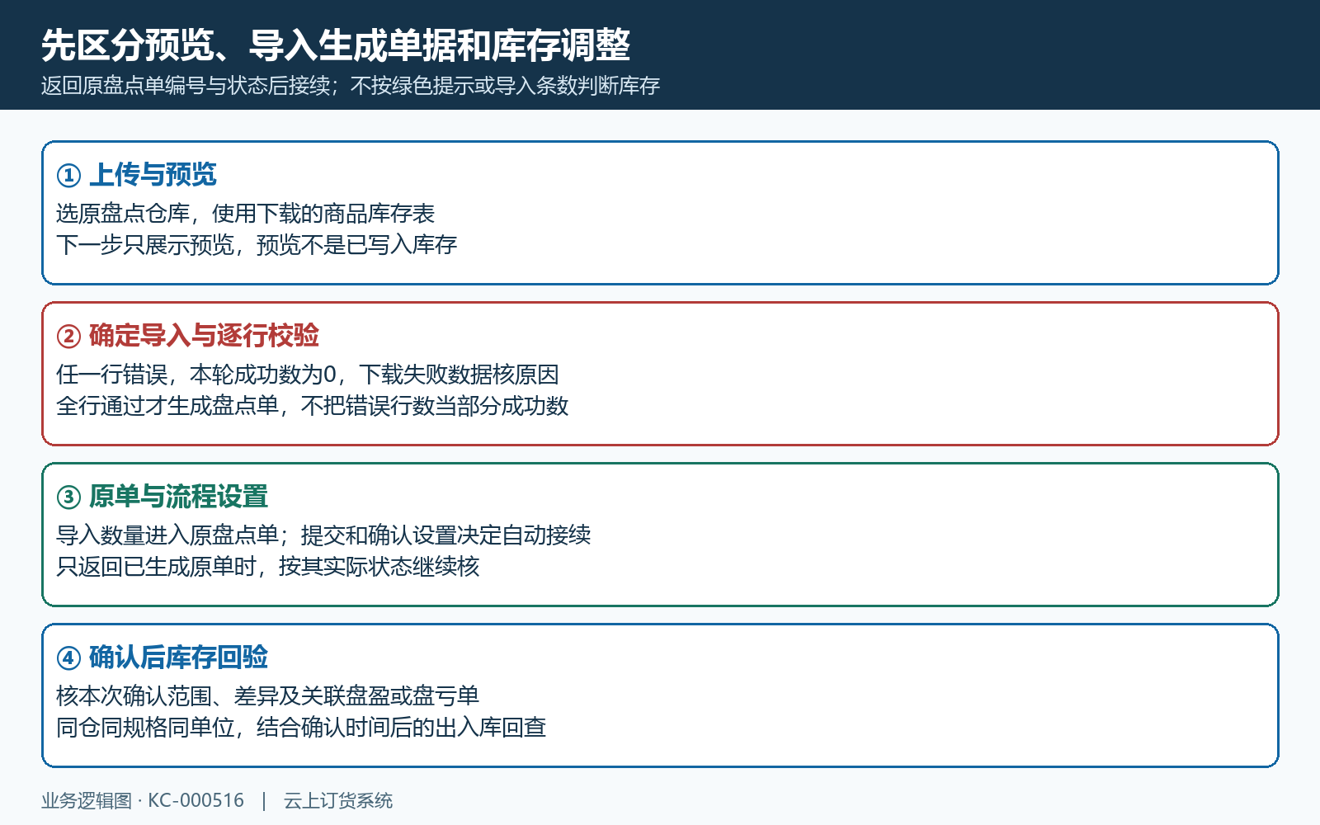
Task: Select the heading ③ 原单与流程设置
Action: [x=162, y=497]
